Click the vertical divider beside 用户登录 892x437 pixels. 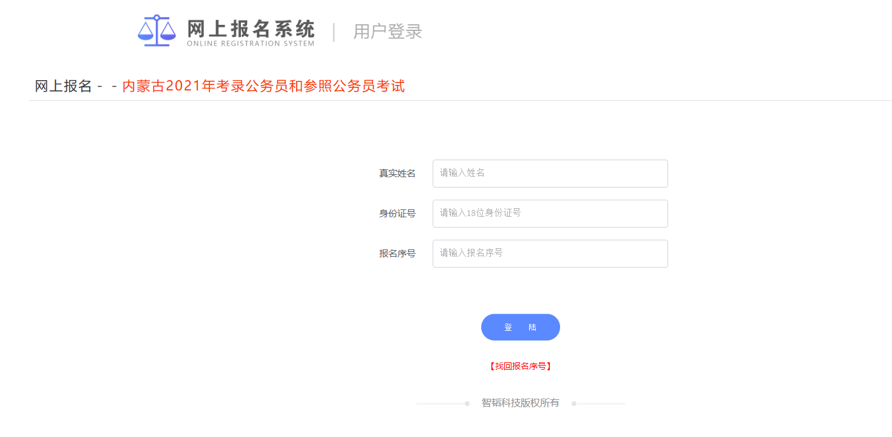point(334,32)
